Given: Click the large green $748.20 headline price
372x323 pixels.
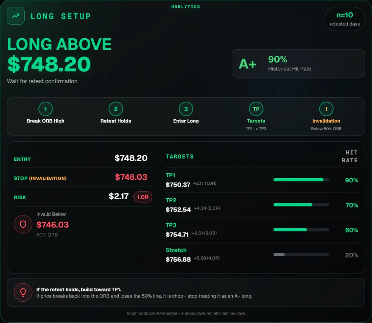Looking at the screenshot, I should 49,64.
